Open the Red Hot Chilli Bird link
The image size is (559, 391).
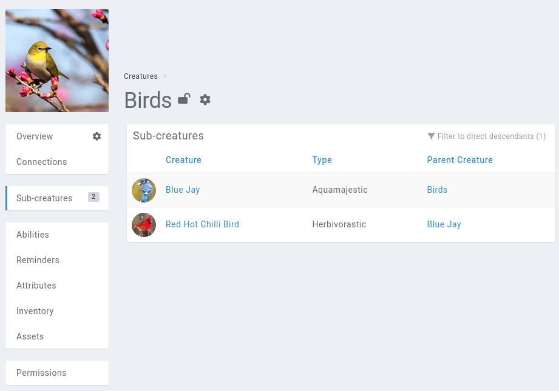click(x=202, y=224)
